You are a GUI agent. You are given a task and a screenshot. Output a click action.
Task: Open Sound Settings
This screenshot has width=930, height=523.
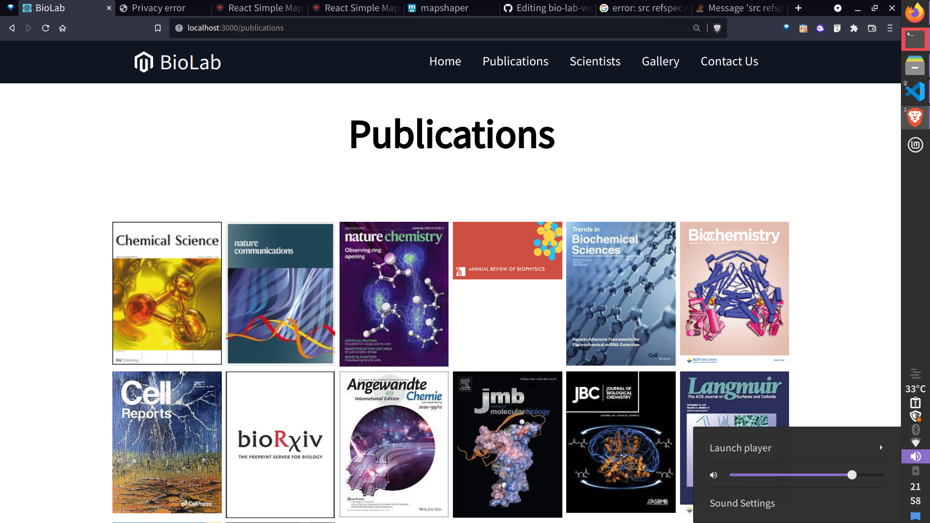[742, 503]
